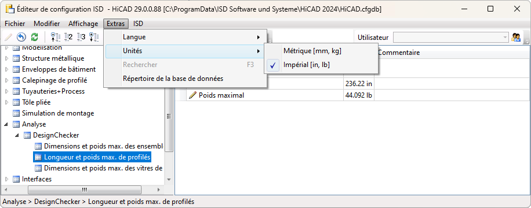Click the grayed pencil edit icon

[9, 37]
